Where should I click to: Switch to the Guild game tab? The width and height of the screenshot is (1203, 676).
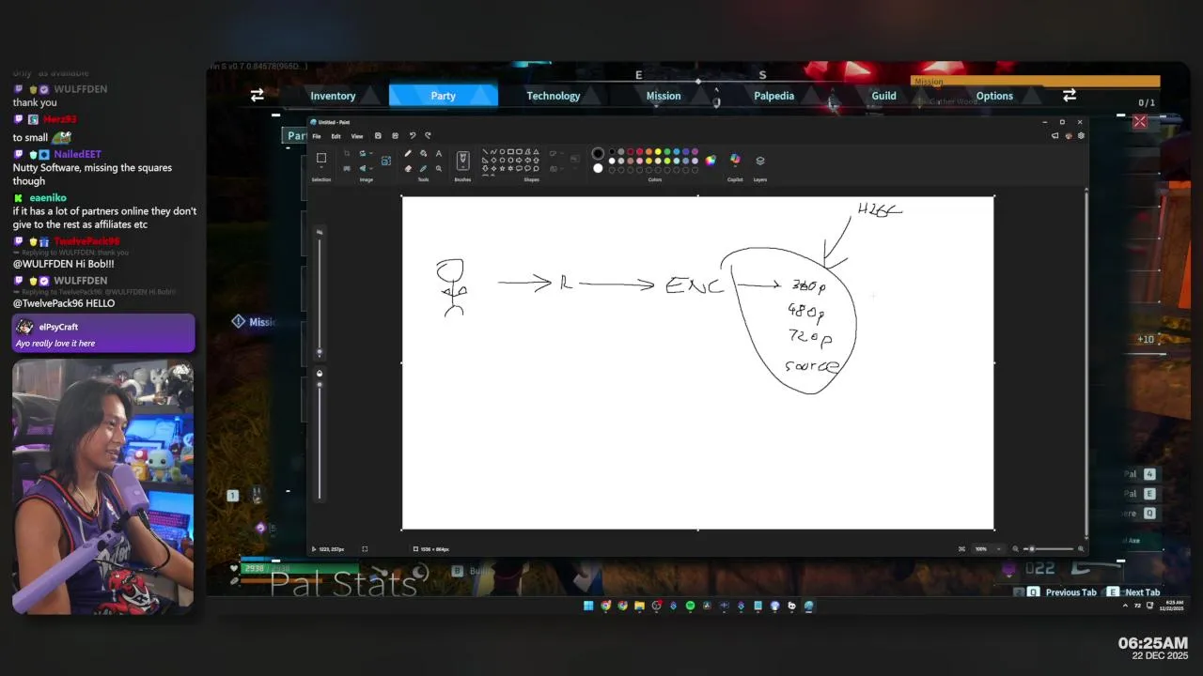pyautogui.click(x=883, y=96)
